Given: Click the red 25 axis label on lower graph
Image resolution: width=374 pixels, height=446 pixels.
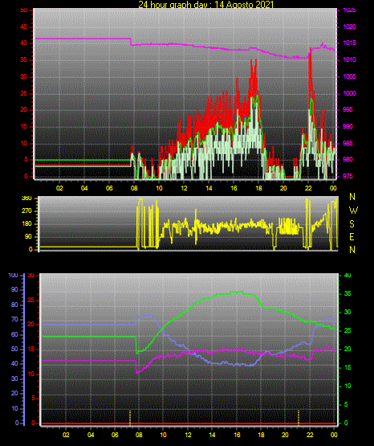Looking at the screenshot, I should click(x=31, y=300).
